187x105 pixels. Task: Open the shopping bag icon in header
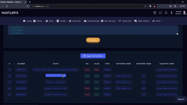click(x=155, y=13)
